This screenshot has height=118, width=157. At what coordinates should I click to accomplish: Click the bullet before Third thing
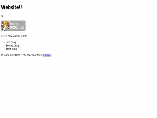click(4, 49)
